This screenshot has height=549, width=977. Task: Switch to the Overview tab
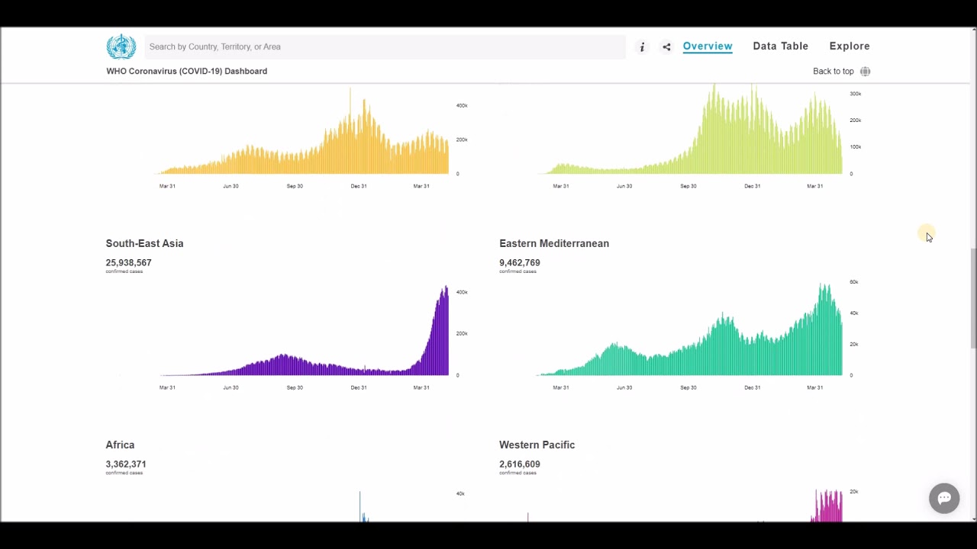pos(708,47)
